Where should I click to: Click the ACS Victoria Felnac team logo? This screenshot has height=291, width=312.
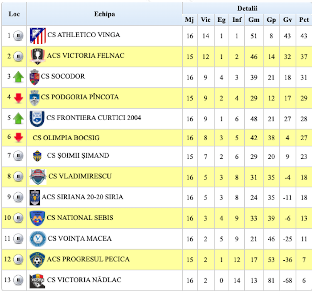point(37,56)
